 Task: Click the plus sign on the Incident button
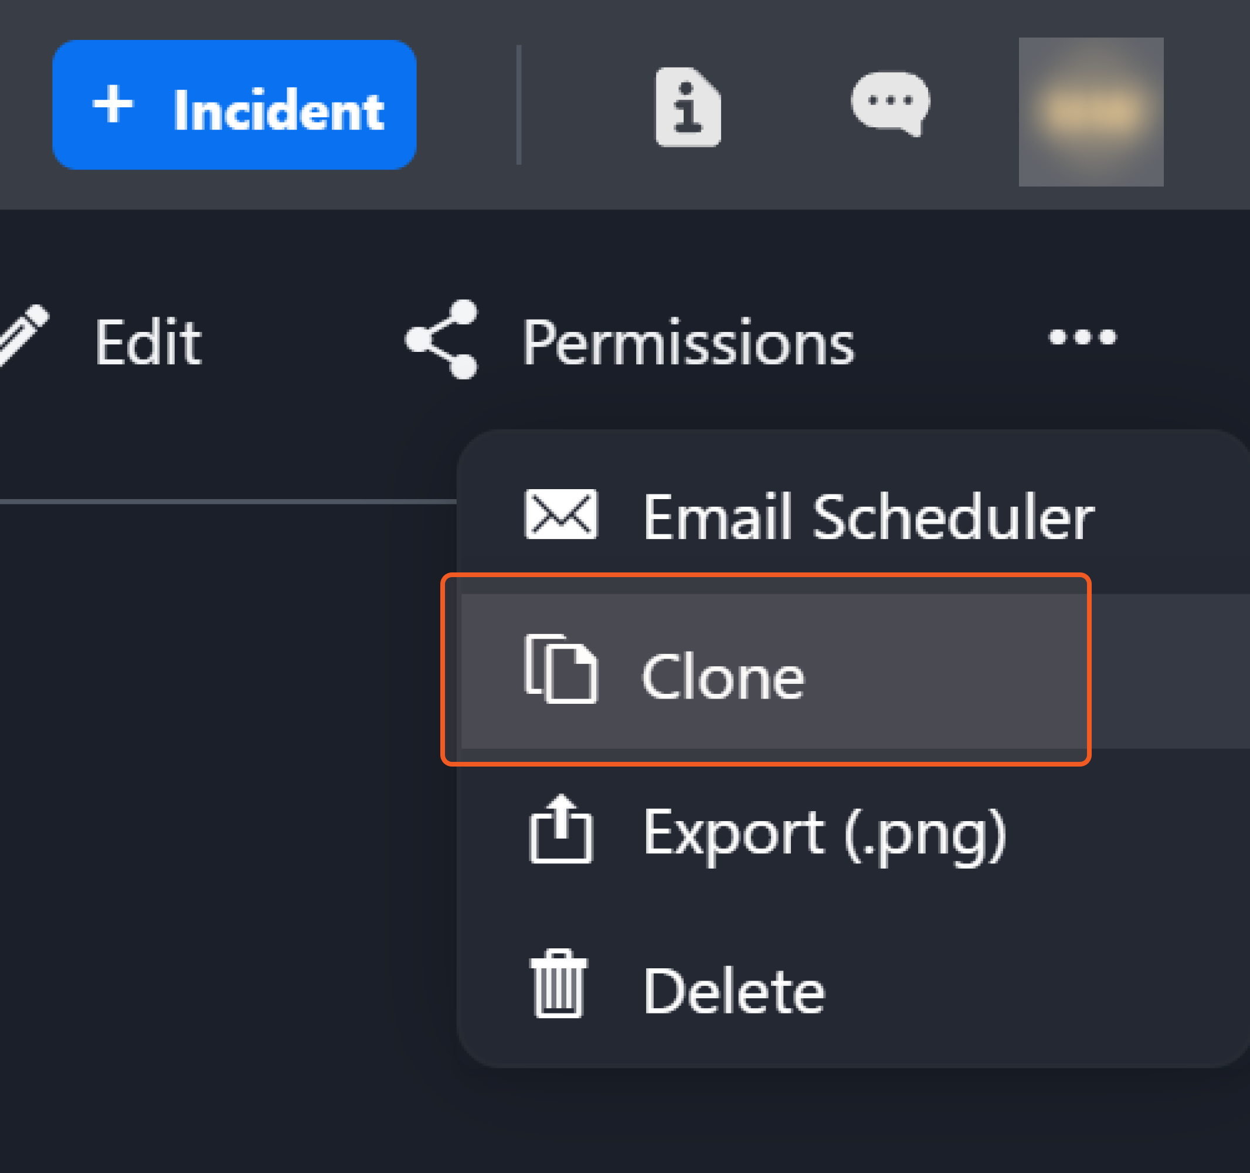pos(113,104)
